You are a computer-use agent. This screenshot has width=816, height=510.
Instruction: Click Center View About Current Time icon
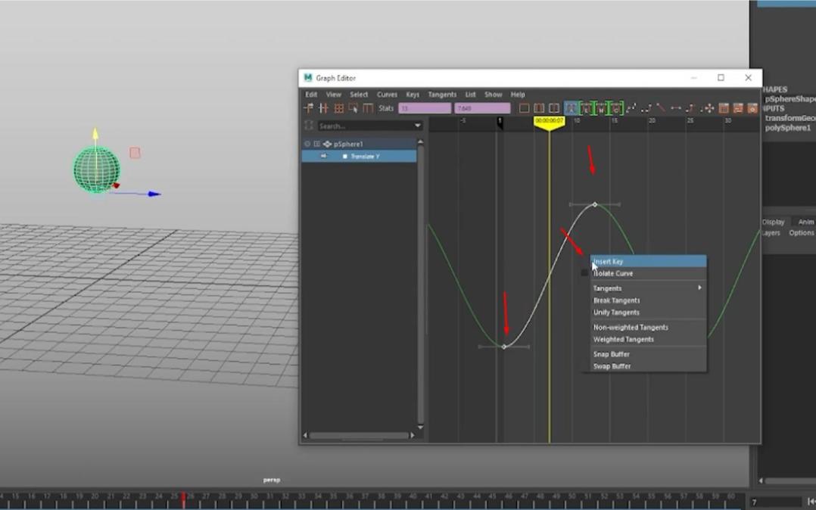click(554, 108)
